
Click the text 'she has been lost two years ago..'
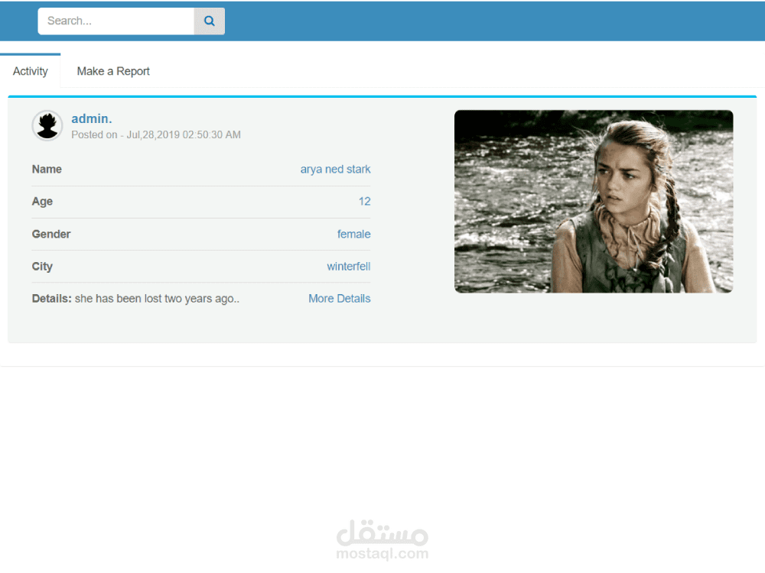tap(157, 298)
